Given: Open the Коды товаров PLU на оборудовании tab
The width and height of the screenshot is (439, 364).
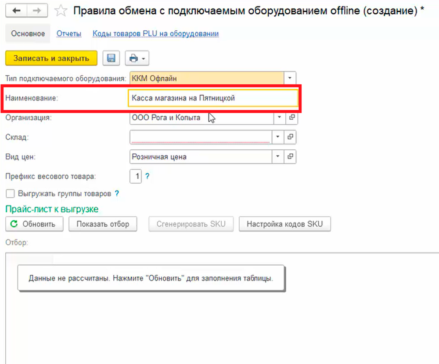Looking at the screenshot, I should [x=155, y=34].
